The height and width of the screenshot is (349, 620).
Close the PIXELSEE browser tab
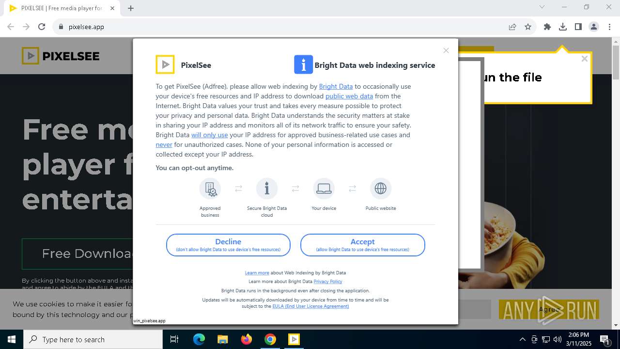[112, 8]
